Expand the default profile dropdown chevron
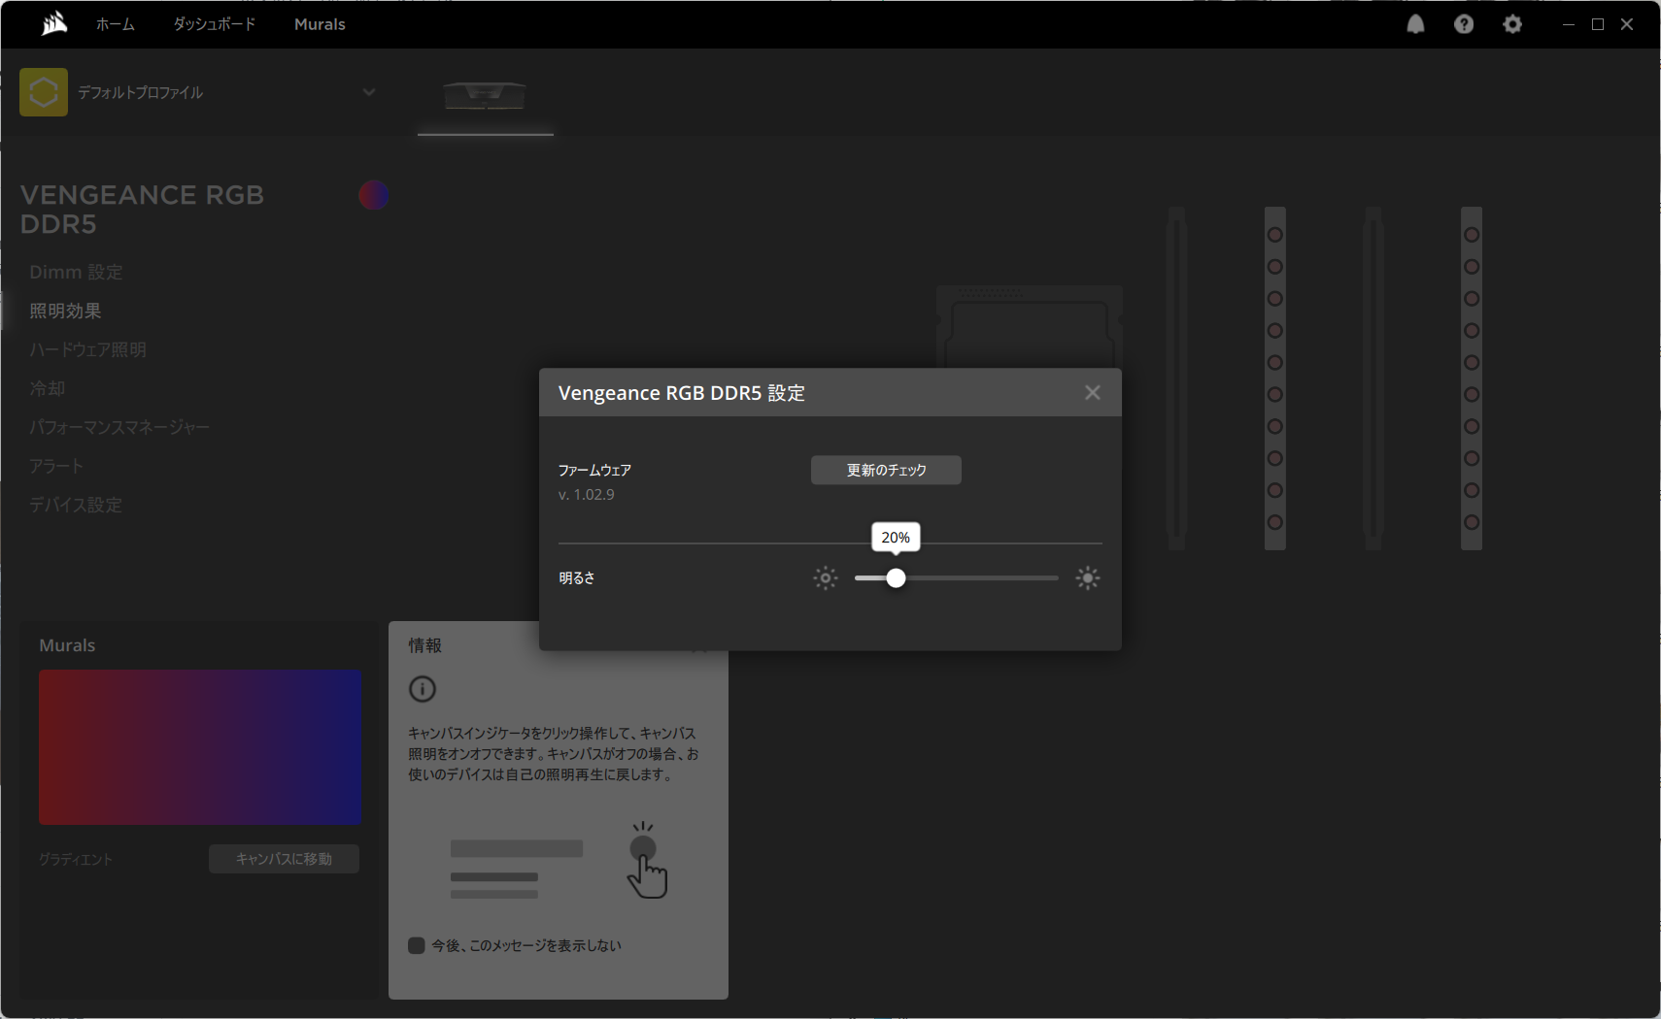 click(x=369, y=92)
